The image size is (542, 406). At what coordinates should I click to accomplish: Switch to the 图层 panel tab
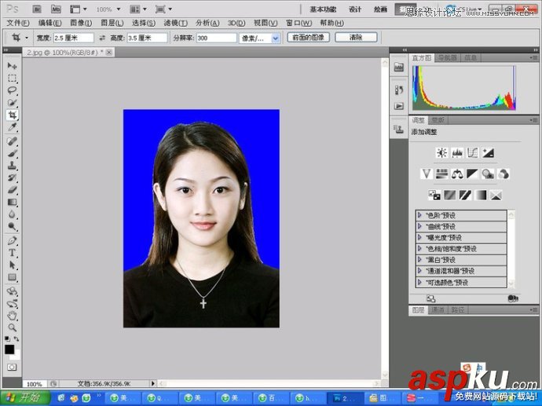coord(419,310)
